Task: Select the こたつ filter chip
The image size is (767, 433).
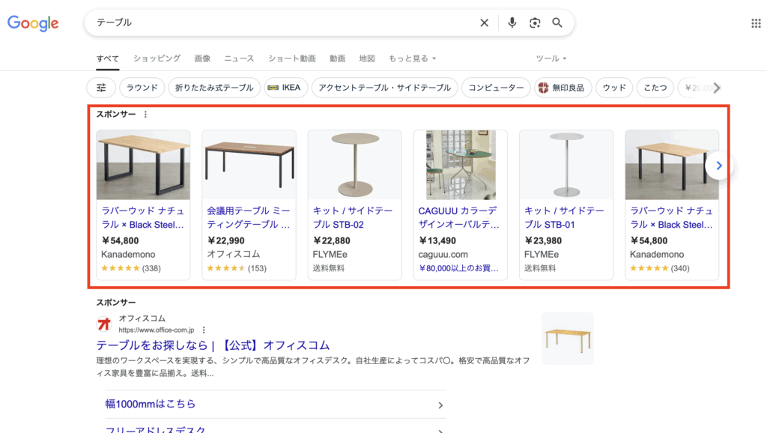Action: point(655,88)
